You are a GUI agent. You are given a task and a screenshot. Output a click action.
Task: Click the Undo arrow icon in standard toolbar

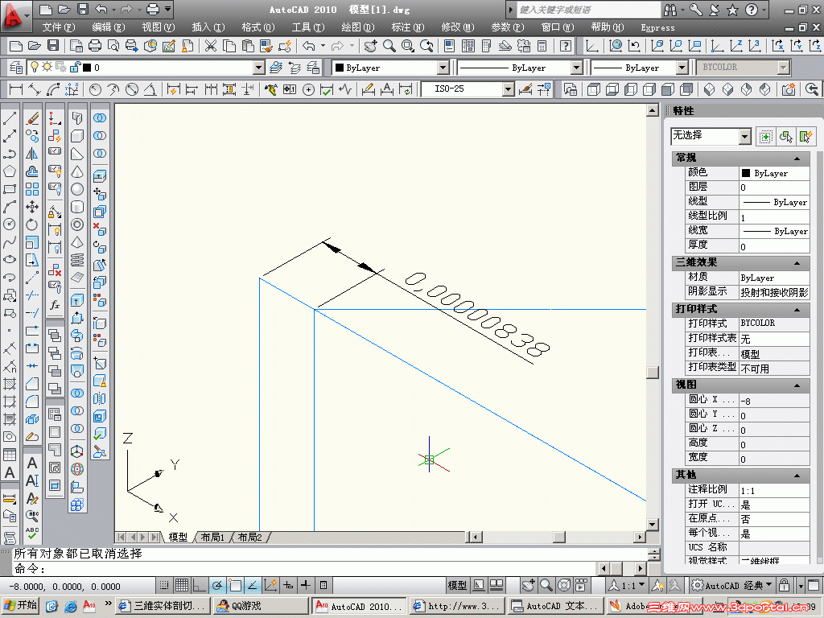pyautogui.click(x=308, y=46)
